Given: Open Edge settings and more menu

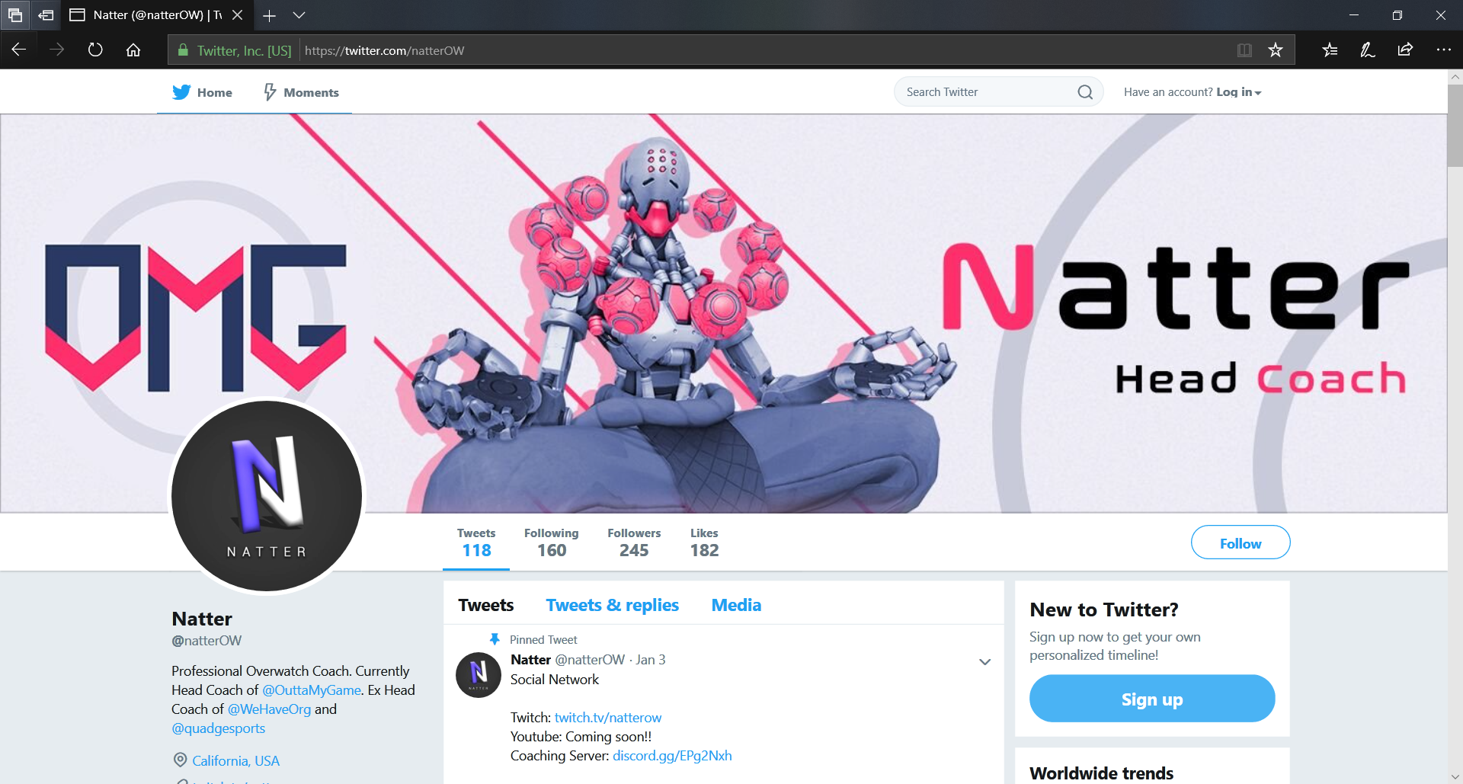Looking at the screenshot, I should tap(1443, 50).
